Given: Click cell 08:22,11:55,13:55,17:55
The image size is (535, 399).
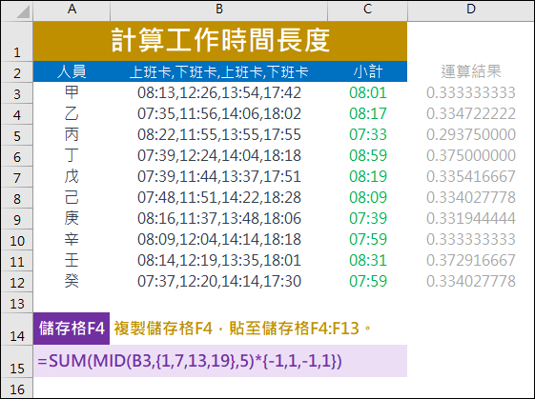Looking at the screenshot, I should (218, 134).
